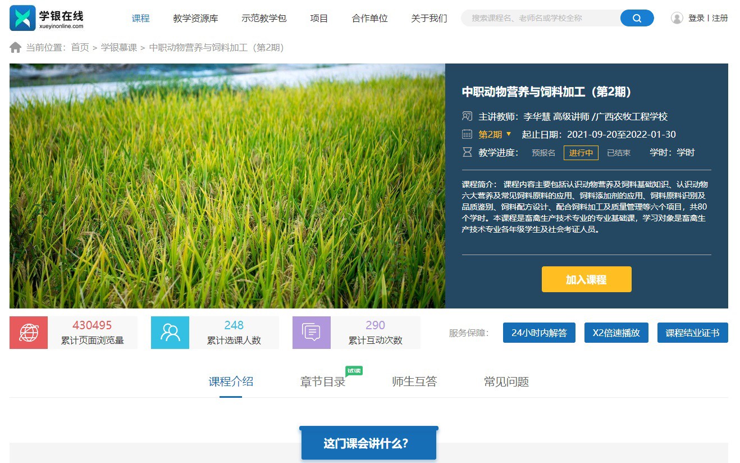Open the 示范教学包 navigation menu
The width and height of the screenshot is (740, 463).
coord(264,18)
